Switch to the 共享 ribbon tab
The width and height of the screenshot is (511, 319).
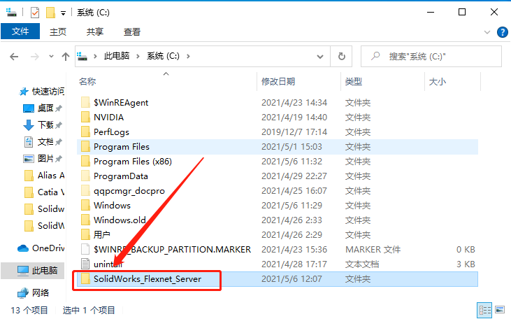tap(95, 31)
